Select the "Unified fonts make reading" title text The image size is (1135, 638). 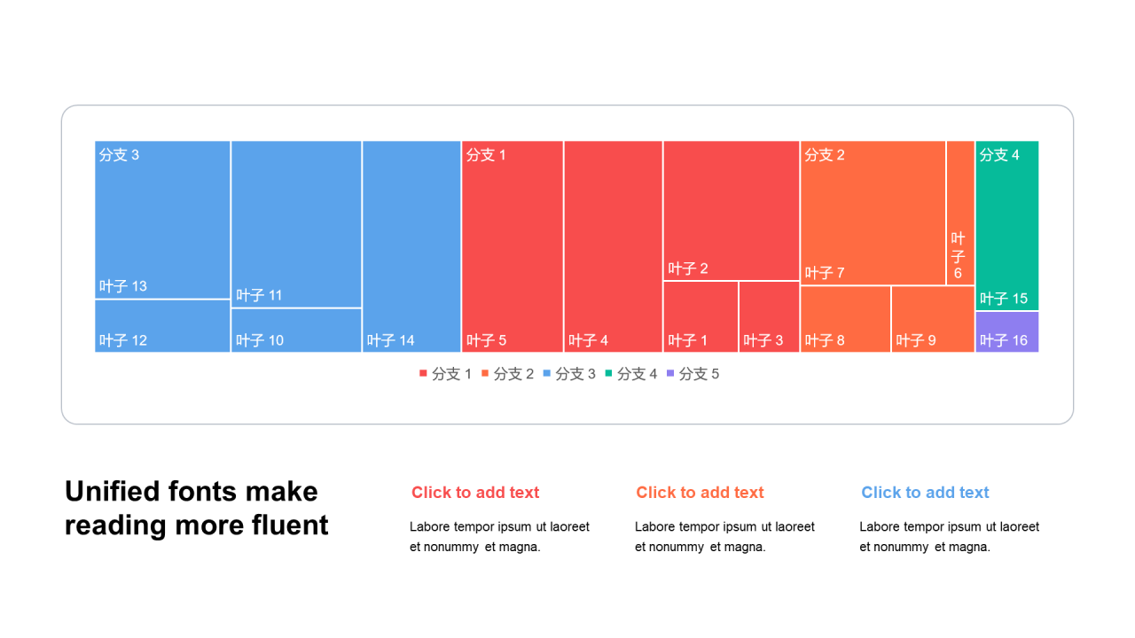(197, 508)
